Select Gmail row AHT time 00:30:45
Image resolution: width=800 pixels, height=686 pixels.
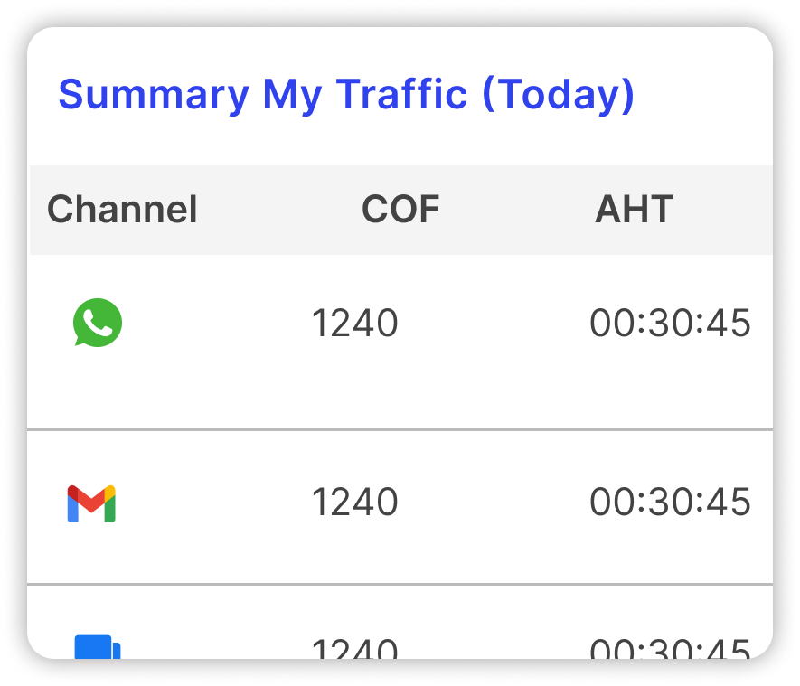tap(670, 502)
